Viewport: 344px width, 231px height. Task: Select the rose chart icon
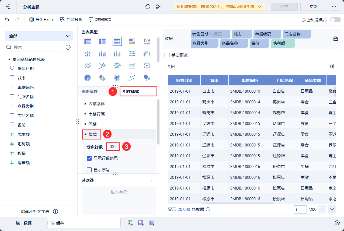(x=102, y=78)
